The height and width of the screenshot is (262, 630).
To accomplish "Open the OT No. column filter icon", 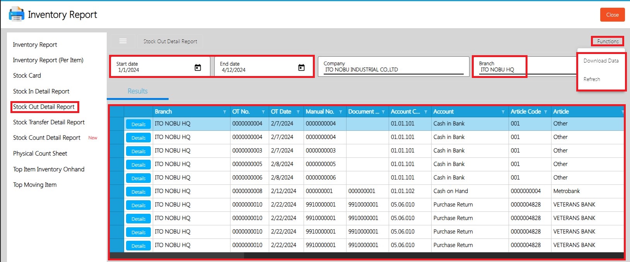I will 263,112.
